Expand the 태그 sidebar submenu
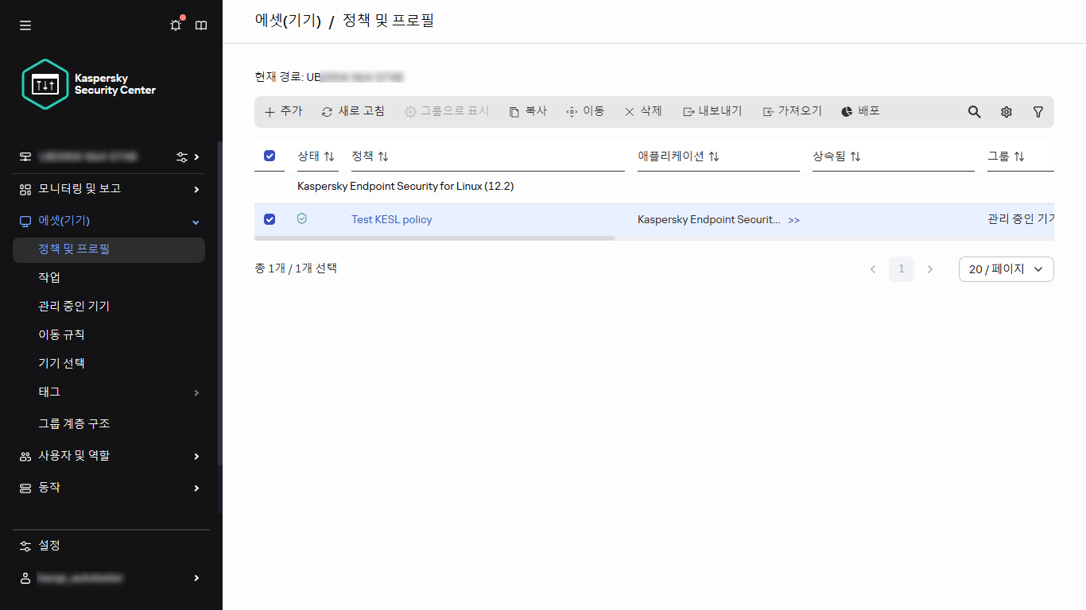Screen dimensions: 1086x610 [x=195, y=392]
